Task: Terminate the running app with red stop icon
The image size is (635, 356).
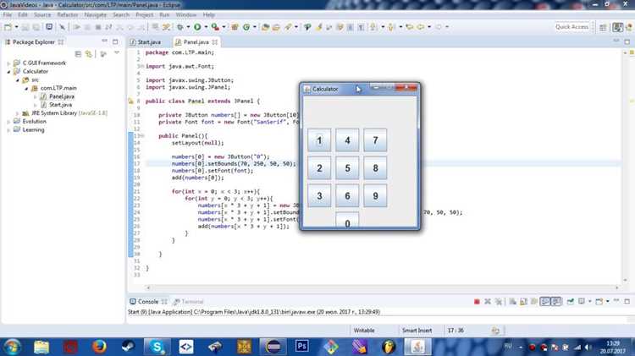Action: tap(477, 301)
